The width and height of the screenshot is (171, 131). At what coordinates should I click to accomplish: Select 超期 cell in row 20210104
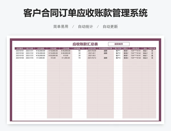coord(105,58)
